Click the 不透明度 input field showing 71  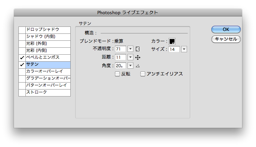[x=121, y=49]
